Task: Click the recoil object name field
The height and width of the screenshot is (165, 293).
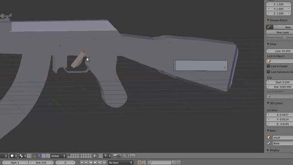Action: [x=283, y=137]
